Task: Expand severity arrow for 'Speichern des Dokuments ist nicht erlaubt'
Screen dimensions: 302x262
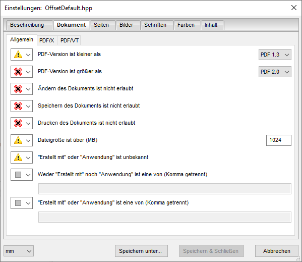Action: [28, 107]
